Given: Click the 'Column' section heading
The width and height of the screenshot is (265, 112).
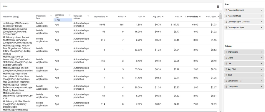Looking at the screenshot, I should point(228,46).
